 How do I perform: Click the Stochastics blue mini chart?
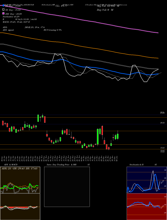pos(147,180)
